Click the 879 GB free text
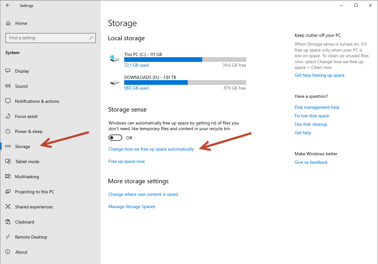This screenshot has height=264, width=378. [x=235, y=88]
